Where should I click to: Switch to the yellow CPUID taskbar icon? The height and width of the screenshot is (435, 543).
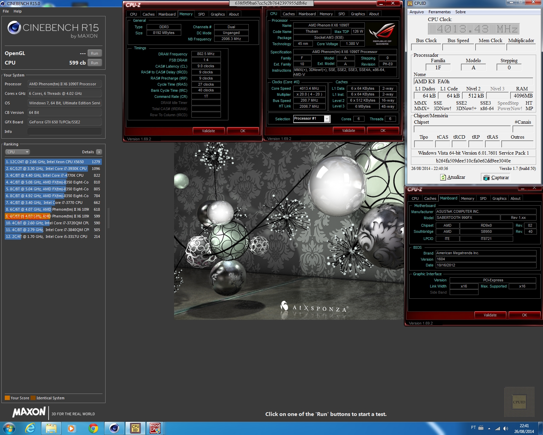135,428
